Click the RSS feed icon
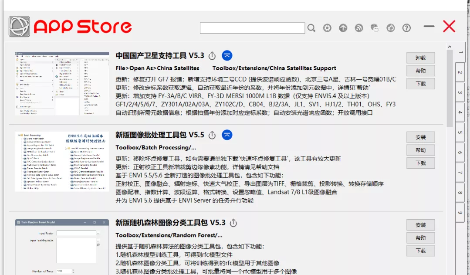Viewport: 470px width, 275px height. tap(359, 28)
